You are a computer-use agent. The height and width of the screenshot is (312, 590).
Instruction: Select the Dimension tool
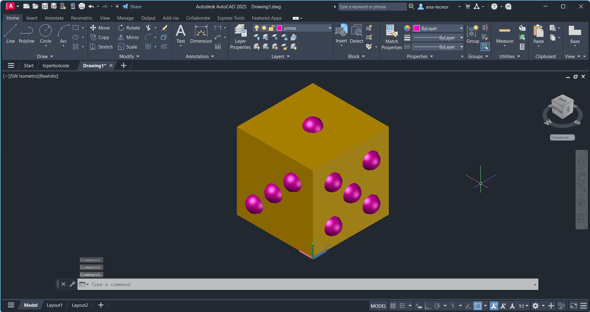(x=201, y=34)
